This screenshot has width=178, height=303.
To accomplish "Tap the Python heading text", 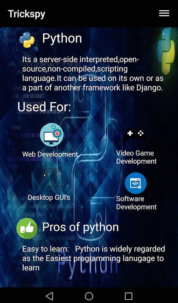I will tap(62, 38).
